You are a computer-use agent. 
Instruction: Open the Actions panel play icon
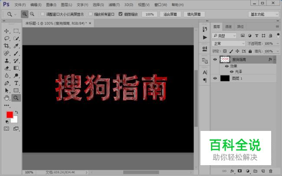(x=205, y=37)
